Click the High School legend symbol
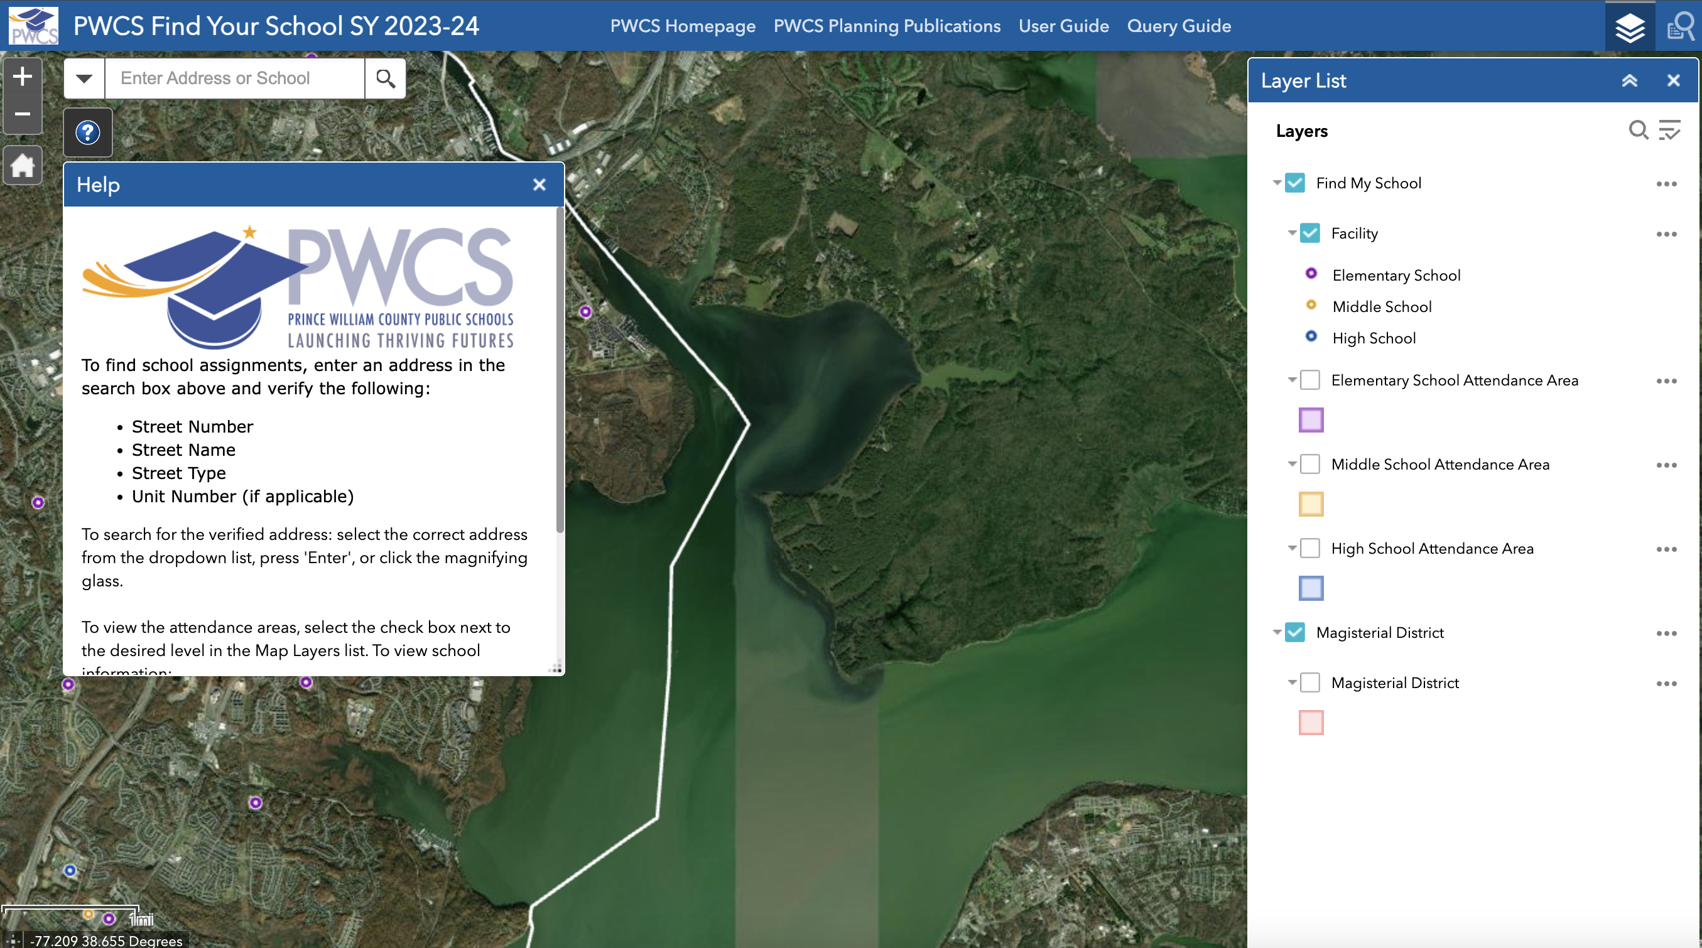Screen dimensions: 1702x948 click(1311, 337)
